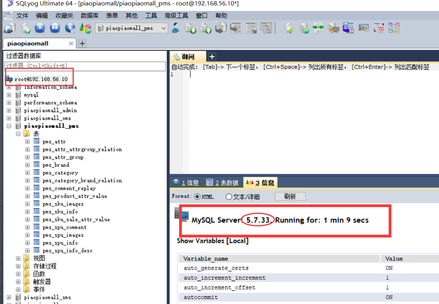Refresh the object browser using shapes icon
This screenshot has height=304, width=439.
[x=85, y=28]
